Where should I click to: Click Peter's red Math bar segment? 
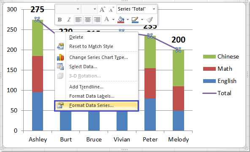[x=150, y=83]
